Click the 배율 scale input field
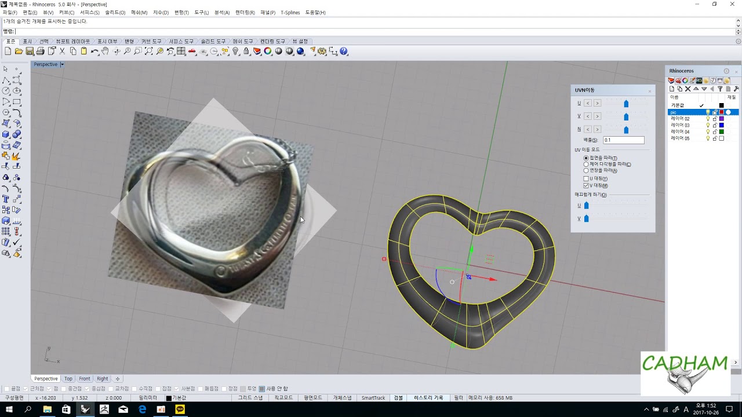The height and width of the screenshot is (417, 742). pos(623,140)
